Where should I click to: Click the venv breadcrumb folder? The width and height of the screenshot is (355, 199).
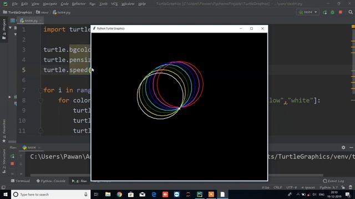click(42, 12)
